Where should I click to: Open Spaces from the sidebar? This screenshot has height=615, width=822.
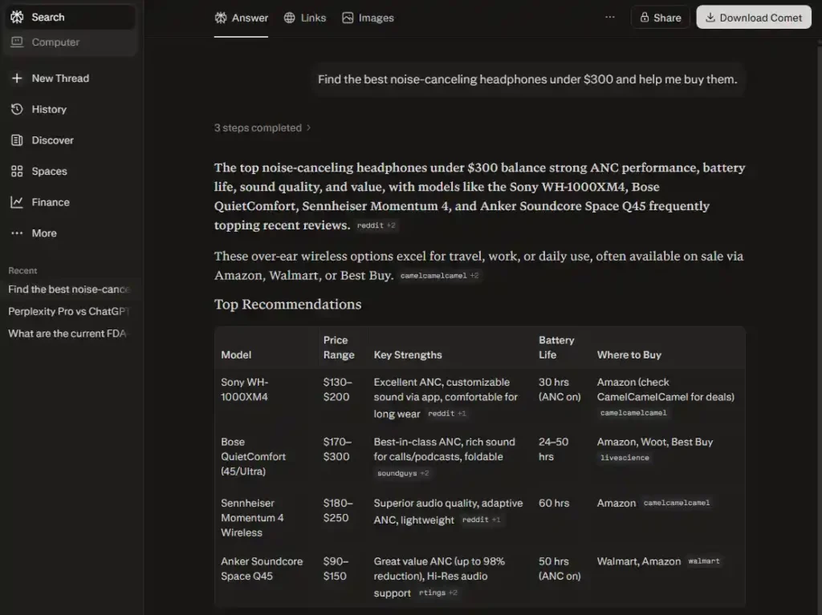(49, 171)
